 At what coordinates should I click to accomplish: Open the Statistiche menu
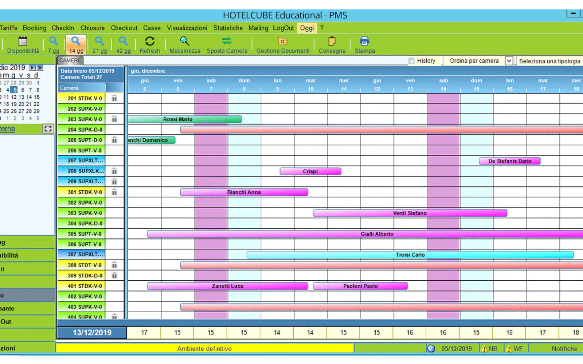click(228, 28)
